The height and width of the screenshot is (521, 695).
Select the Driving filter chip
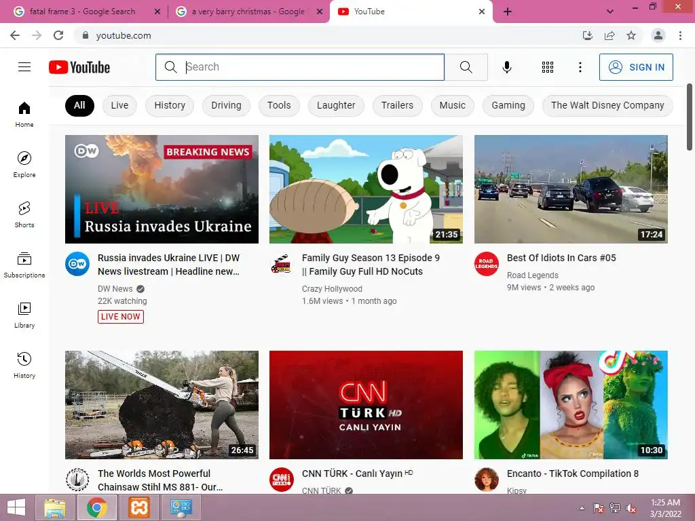tap(226, 105)
